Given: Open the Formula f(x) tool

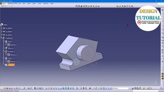Looking at the screenshot, I should (x=28, y=88).
